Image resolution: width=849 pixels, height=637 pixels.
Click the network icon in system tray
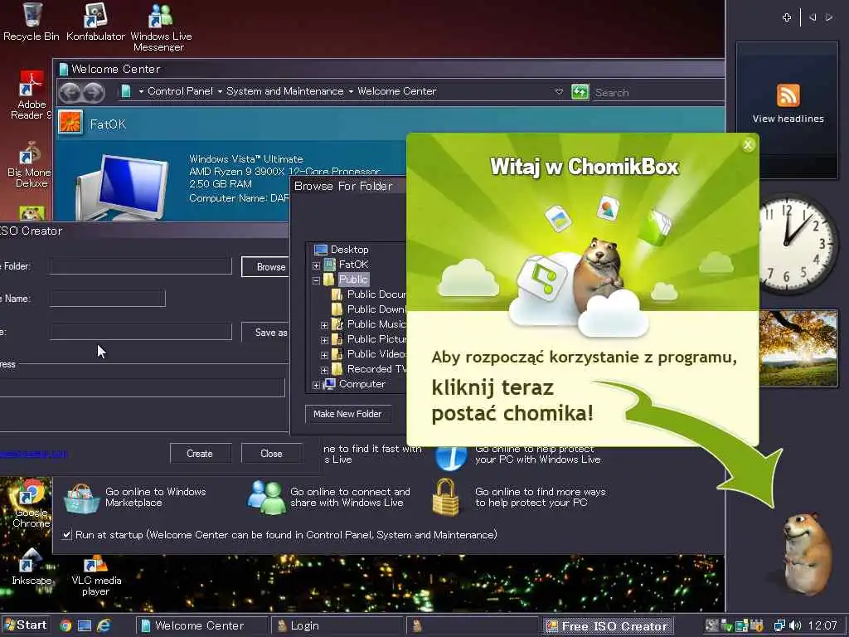click(x=779, y=625)
